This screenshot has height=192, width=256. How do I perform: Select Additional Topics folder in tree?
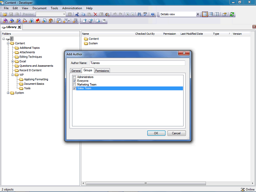coord(30,48)
